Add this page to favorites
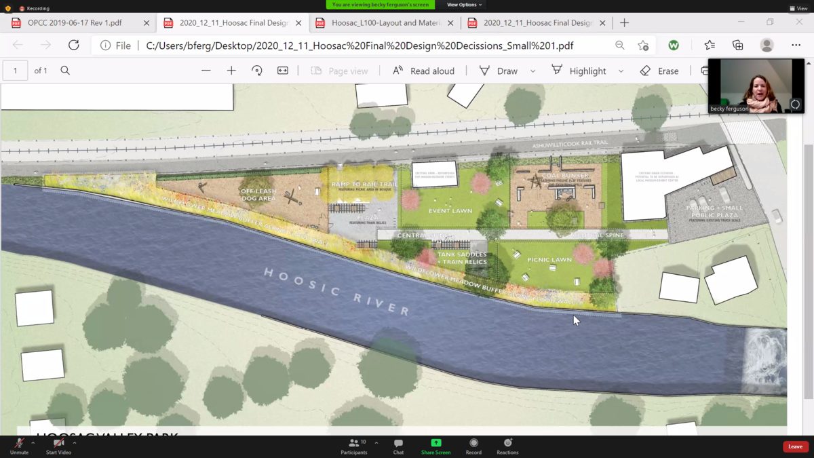Screen dimensions: 814x458 [643, 45]
